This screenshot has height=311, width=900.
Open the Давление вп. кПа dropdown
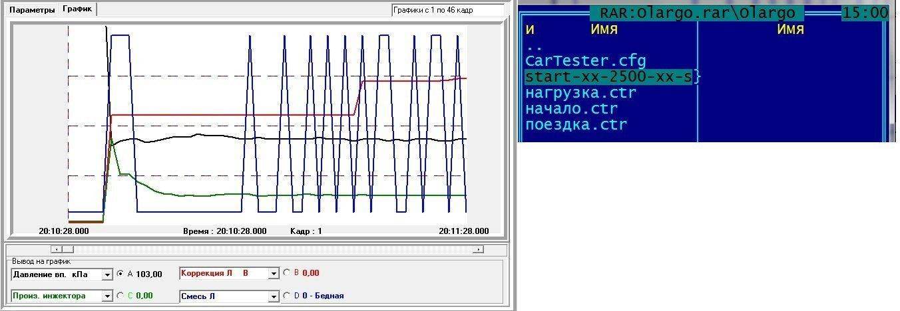click(x=107, y=274)
